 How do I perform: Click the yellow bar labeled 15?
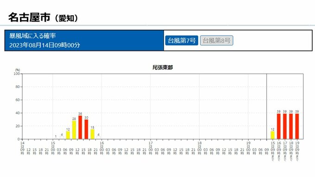tap(92, 134)
